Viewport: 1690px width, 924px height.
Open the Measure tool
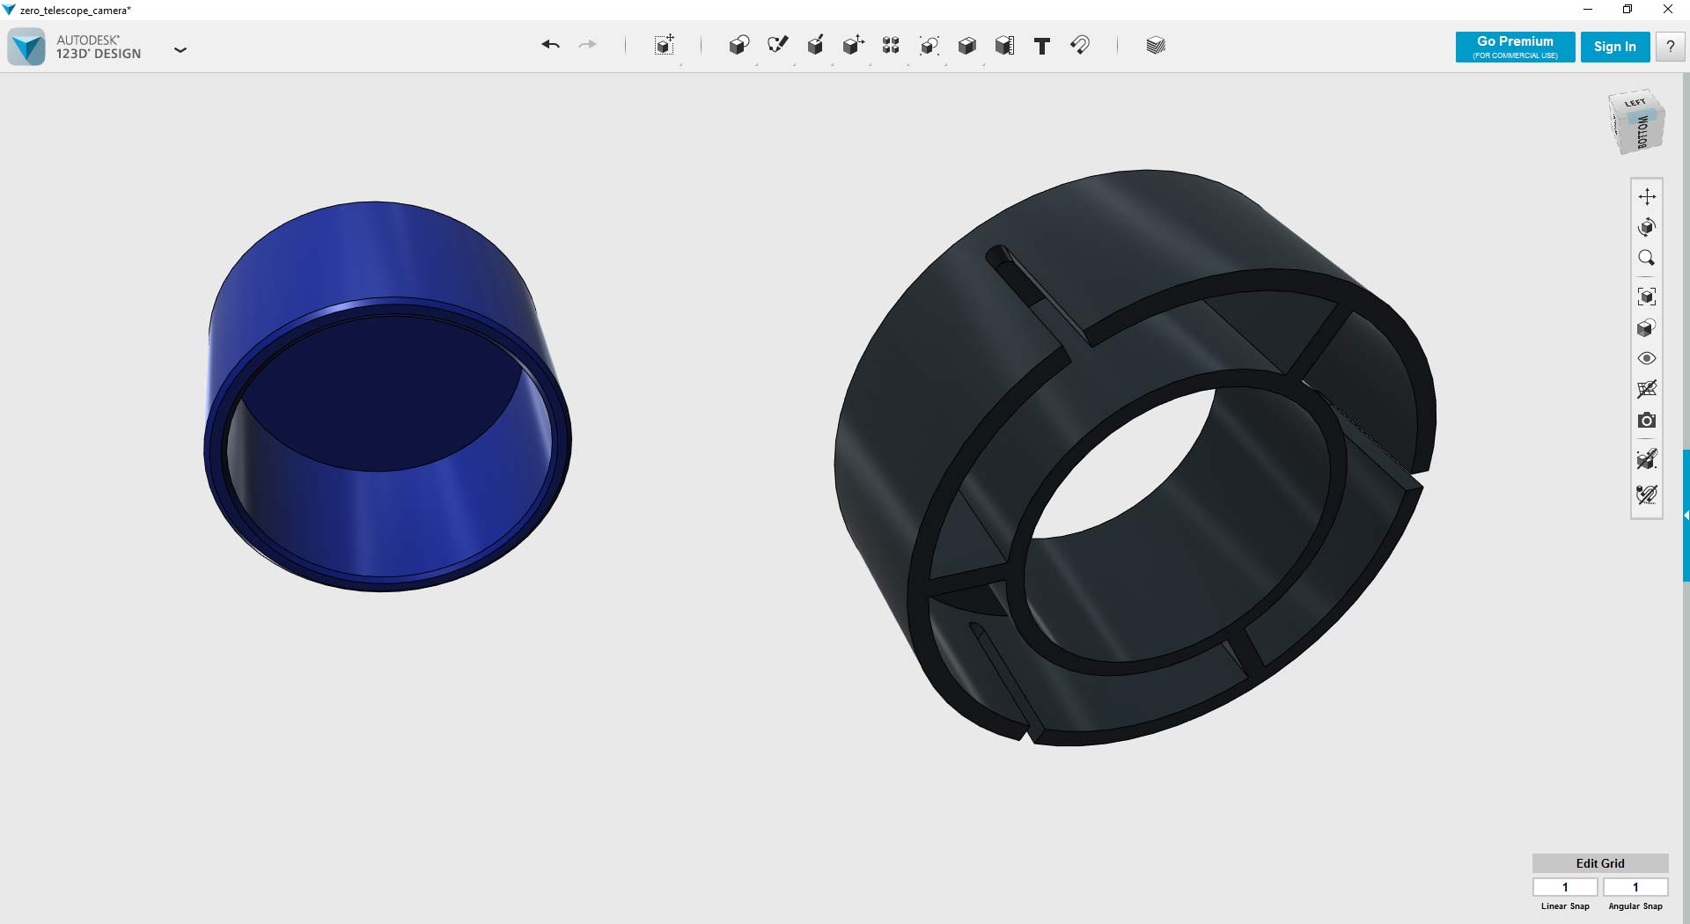1004,45
